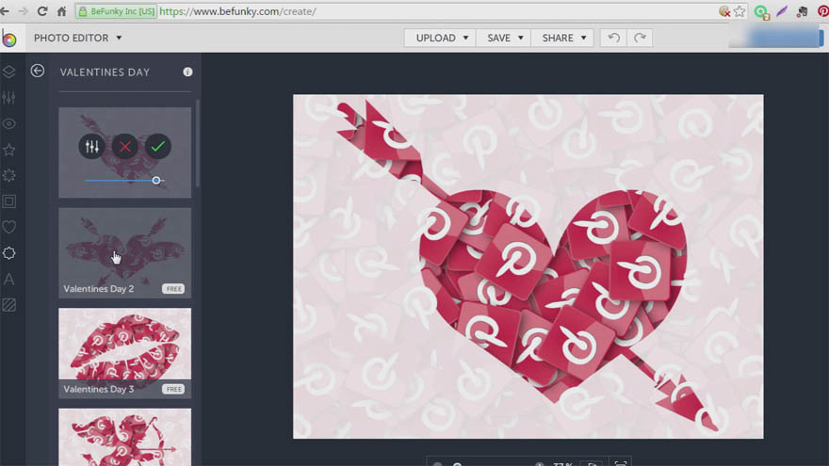Screen dimensions: 829x466
Task: Open the Effects star icon
Action: click(9, 150)
